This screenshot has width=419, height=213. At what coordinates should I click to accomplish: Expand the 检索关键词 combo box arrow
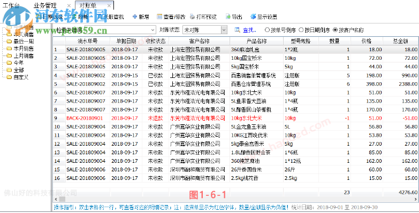tap(153, 30)
